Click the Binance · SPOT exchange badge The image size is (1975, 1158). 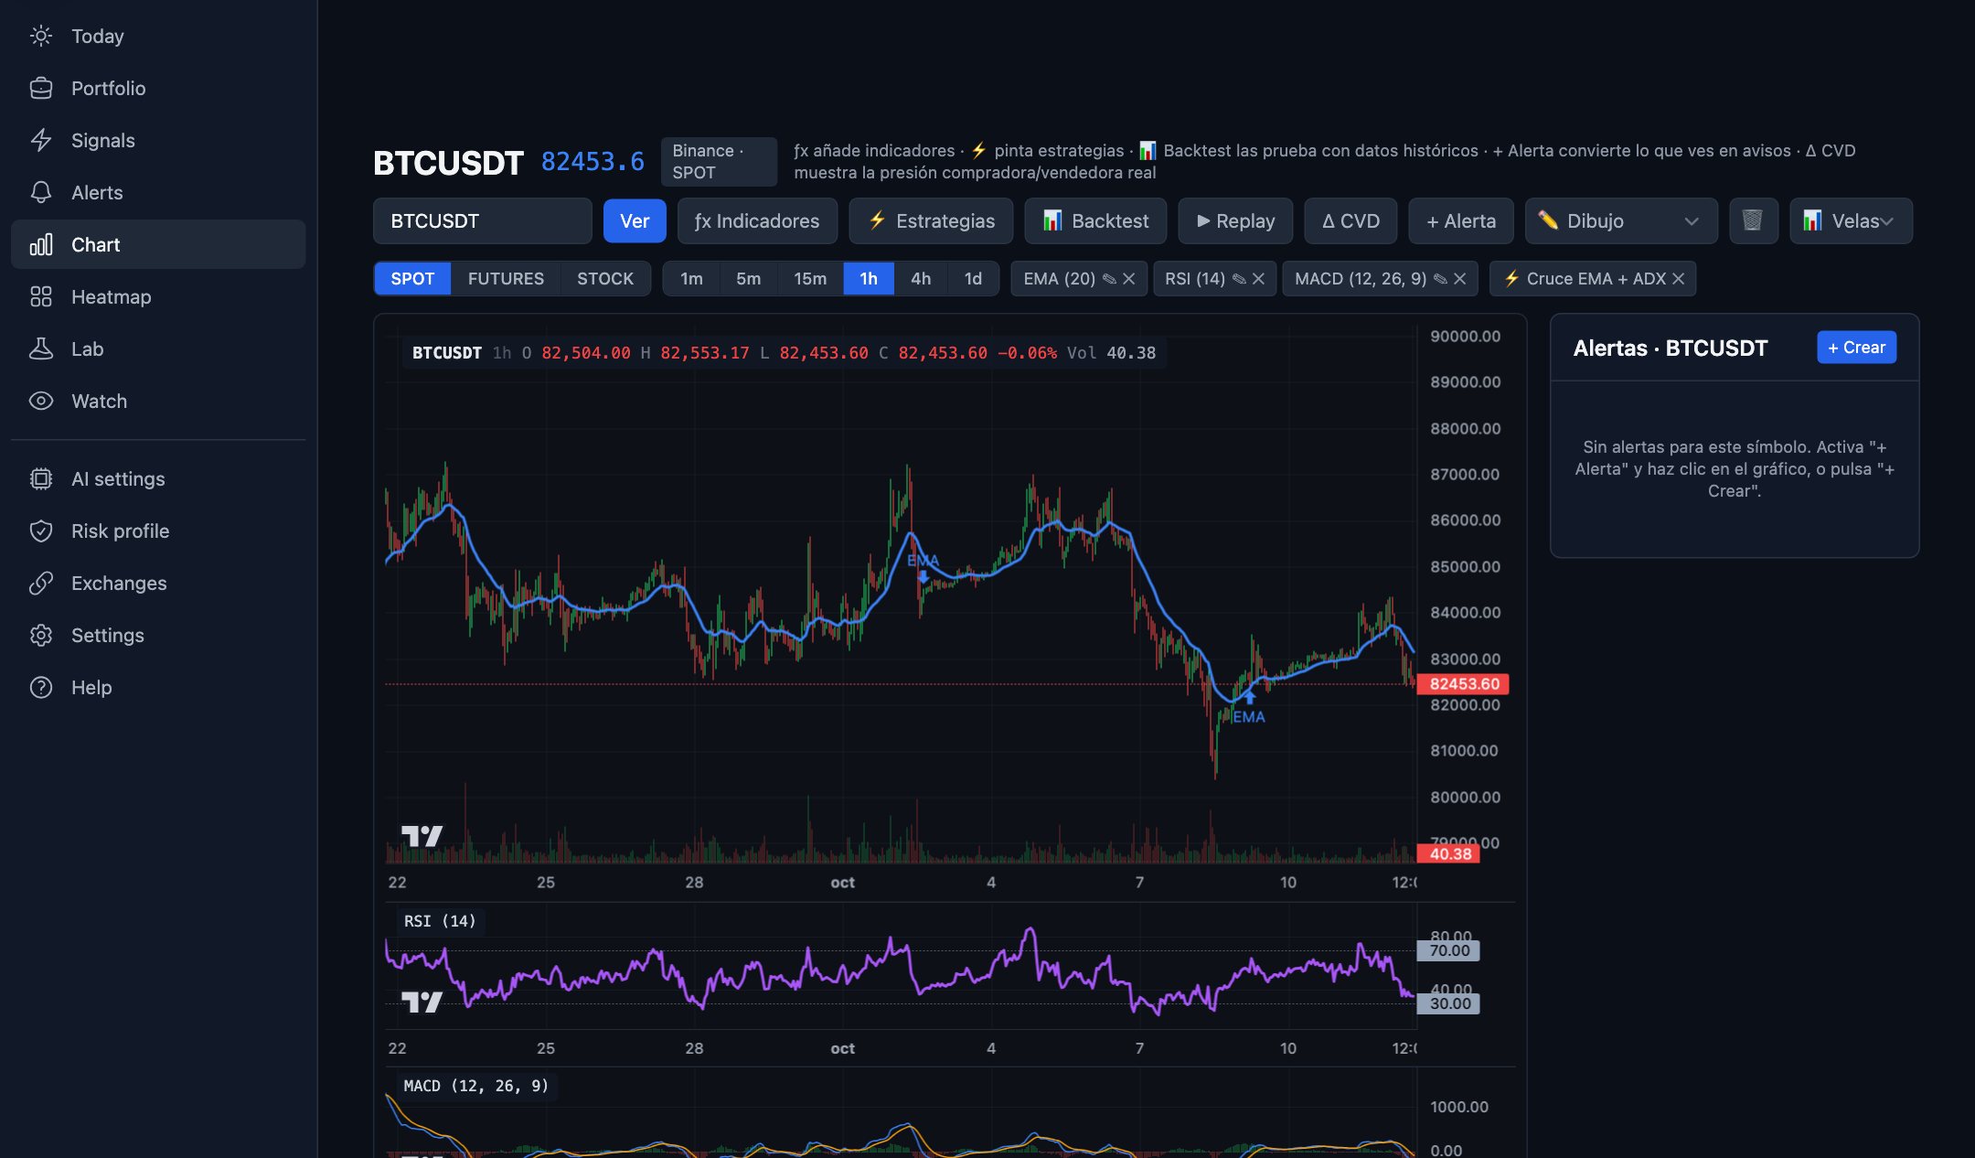[x=719, y=161]
